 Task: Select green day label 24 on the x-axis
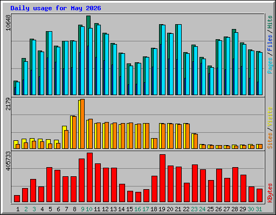click(x=202, y=209)
